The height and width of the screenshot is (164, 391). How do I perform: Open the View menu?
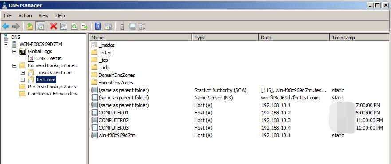pyautogui.click(x=43, y=15)
